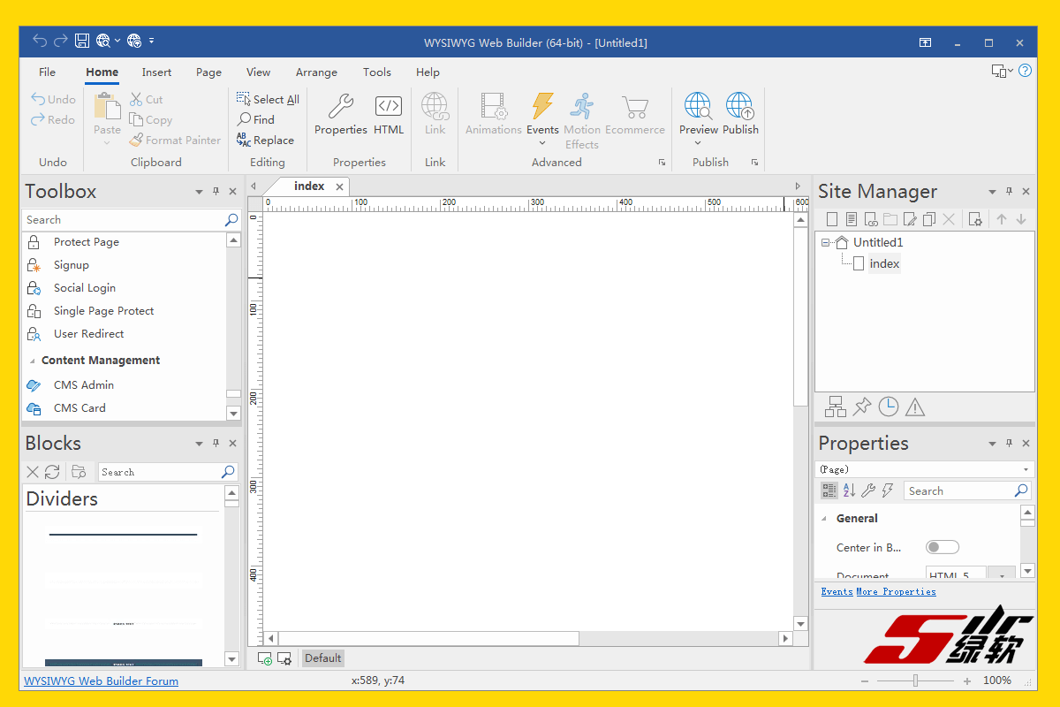Screen dimensions: 1060x707
Task: Adjust the zoom slider in status bar
Action: point(915,680)
